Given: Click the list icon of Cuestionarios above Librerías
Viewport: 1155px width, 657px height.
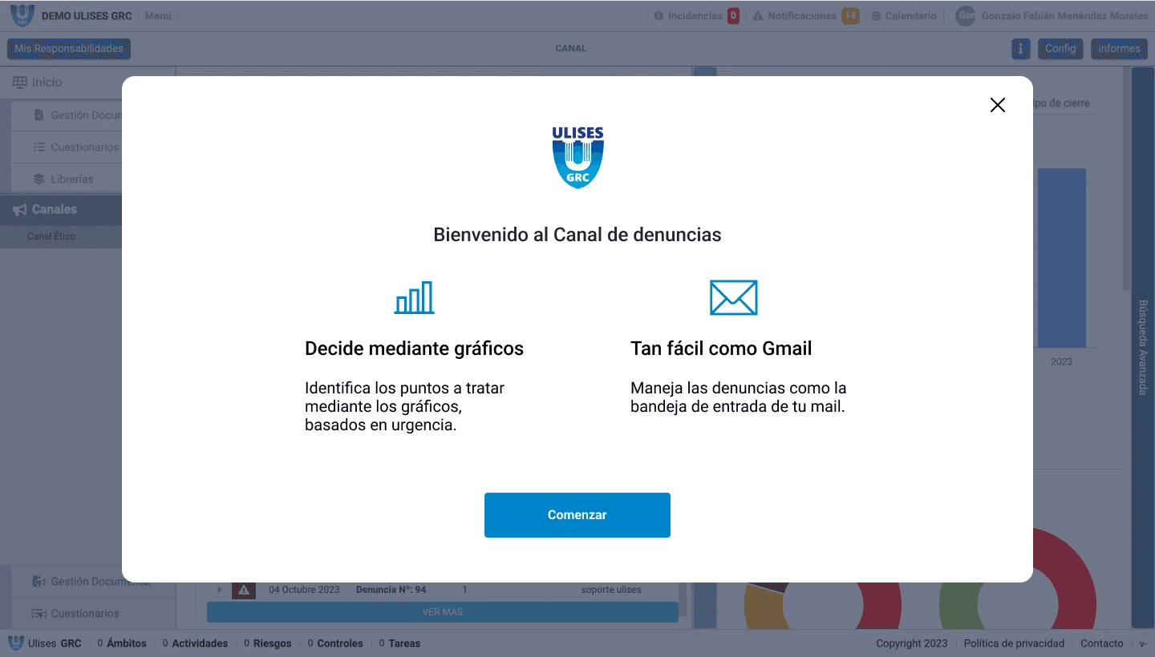Looking at the screenshot, I should (x=39, y=147).
